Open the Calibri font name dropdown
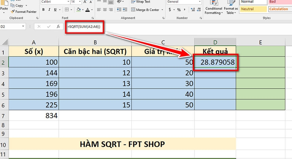This screenshot has width=292, height=159. 68,2
